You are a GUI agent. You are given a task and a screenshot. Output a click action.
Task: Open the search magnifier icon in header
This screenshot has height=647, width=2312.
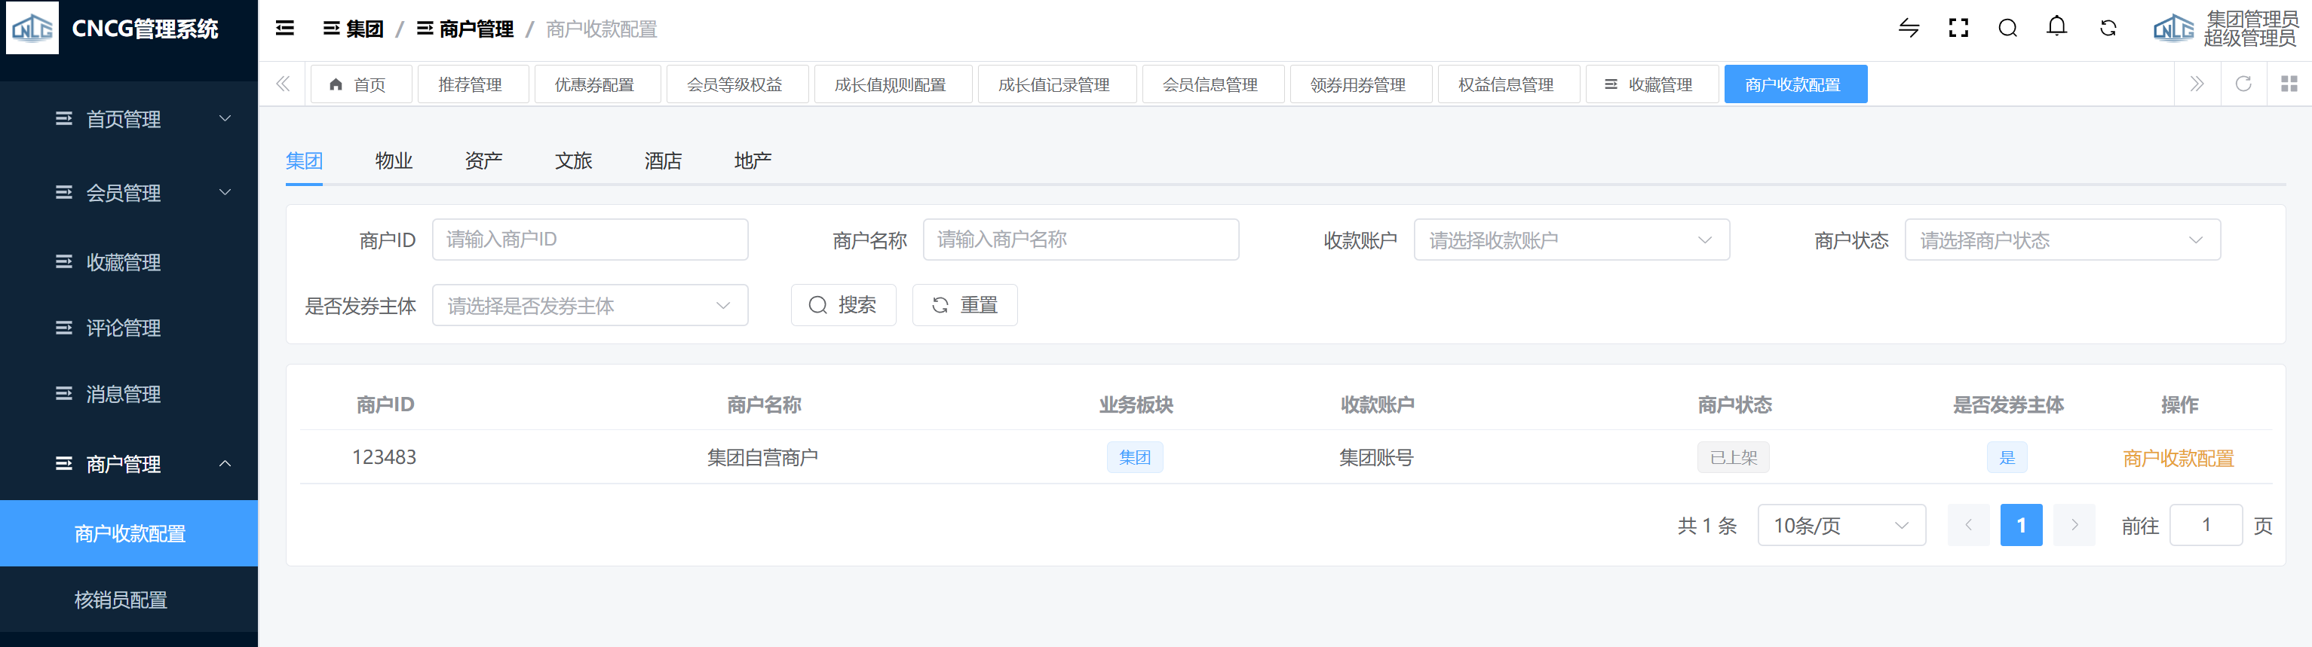tap(2007, 29)
